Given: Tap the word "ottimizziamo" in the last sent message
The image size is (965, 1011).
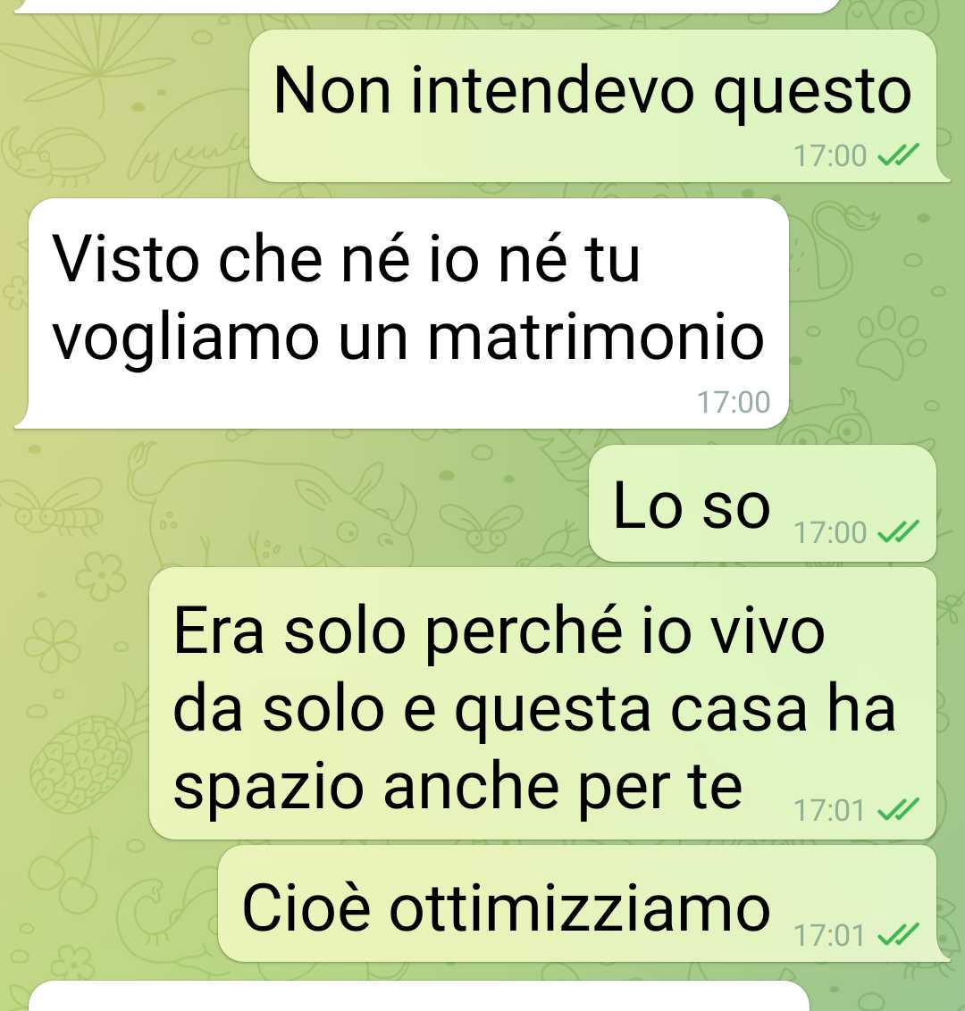Looking at the screenshot, I should [x=580, y=907].
